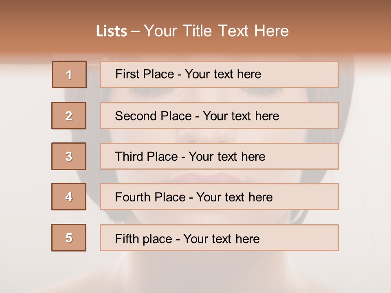This screenshot has width=391, height=293.
Task: Click 'Your Title Text Here' in the heading
Action: [216, 31]
